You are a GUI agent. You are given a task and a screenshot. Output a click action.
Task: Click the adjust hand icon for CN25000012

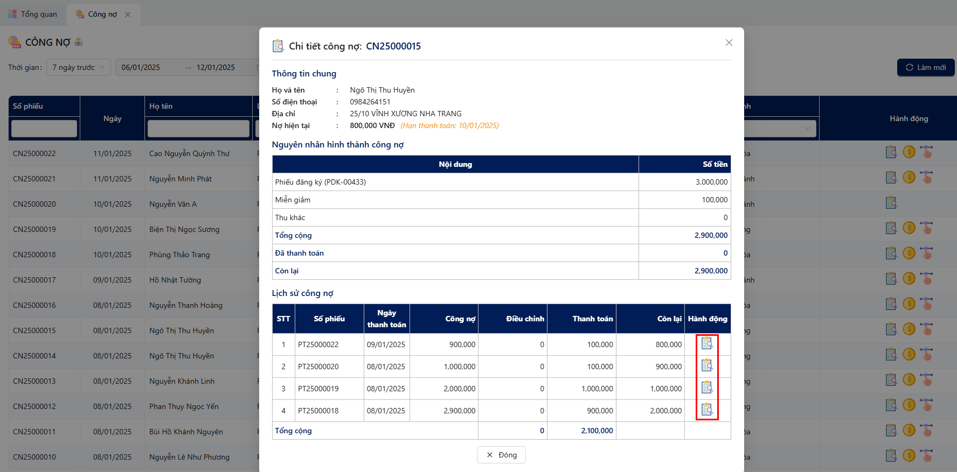point(926,405)
